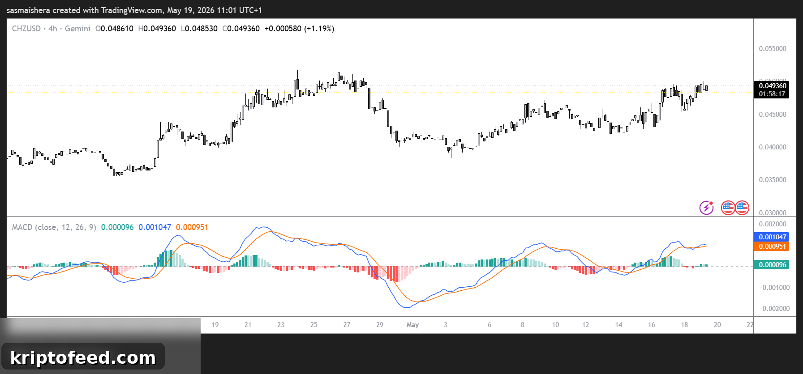Click the 4h interval label in chart legend
This screenshot has width=803, height=374.
pos(53,29)
